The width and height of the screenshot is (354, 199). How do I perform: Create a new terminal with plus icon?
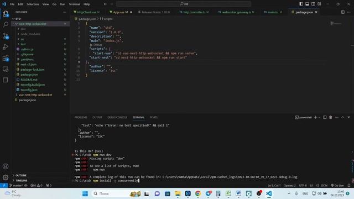point(316,117)
